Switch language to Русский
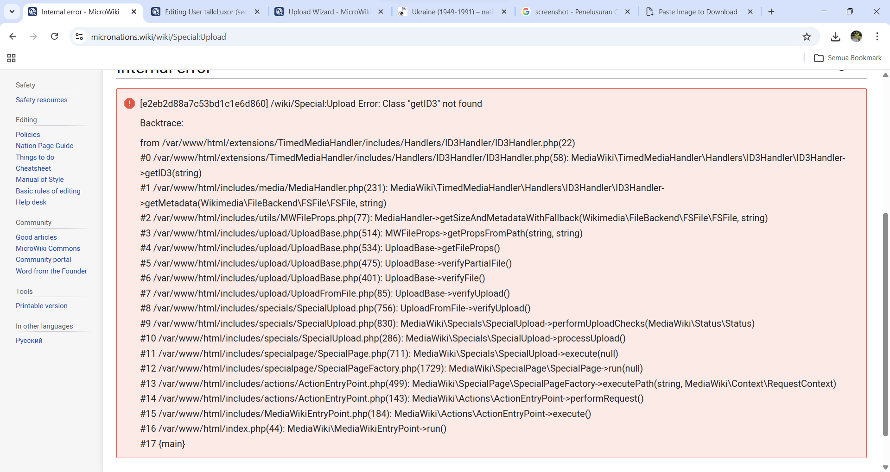This screenshot has width=890, height=472. (x=29, y=341)
